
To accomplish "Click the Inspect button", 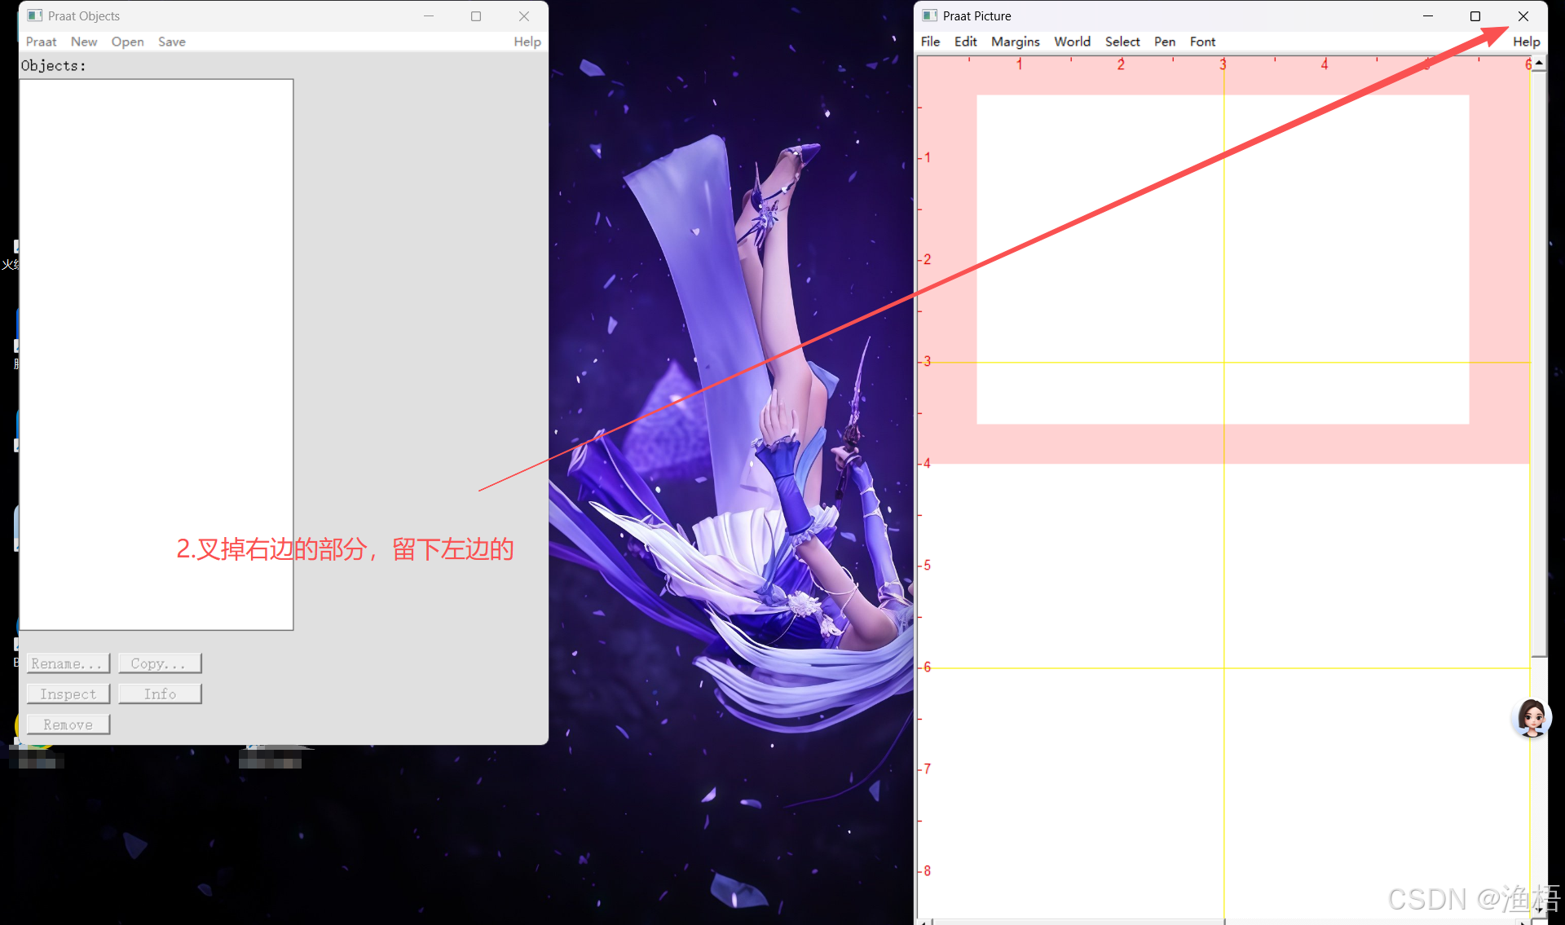I will [x=68, y=694].
